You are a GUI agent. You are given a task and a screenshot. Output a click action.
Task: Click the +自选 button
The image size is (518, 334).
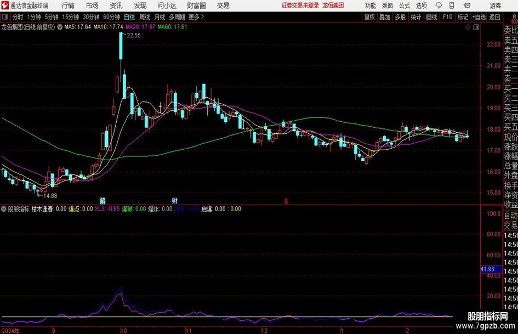(x=479, y=17)
